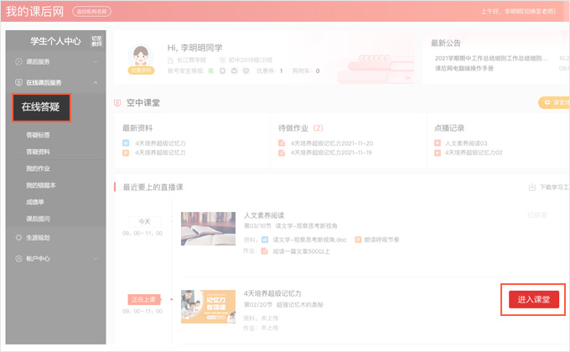Click the orange 完善资料 button under avatar
The image size is (570, 352).
pos(141,70)
